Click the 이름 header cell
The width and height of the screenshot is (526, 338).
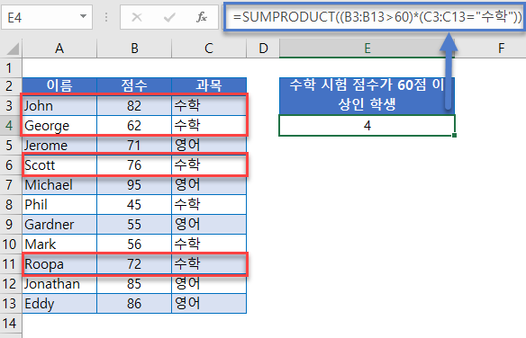tap(59, 85)
